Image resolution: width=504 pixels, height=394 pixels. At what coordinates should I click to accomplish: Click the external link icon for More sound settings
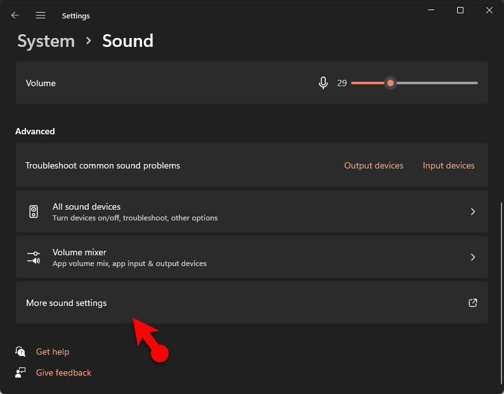click(x=472, y=303)
